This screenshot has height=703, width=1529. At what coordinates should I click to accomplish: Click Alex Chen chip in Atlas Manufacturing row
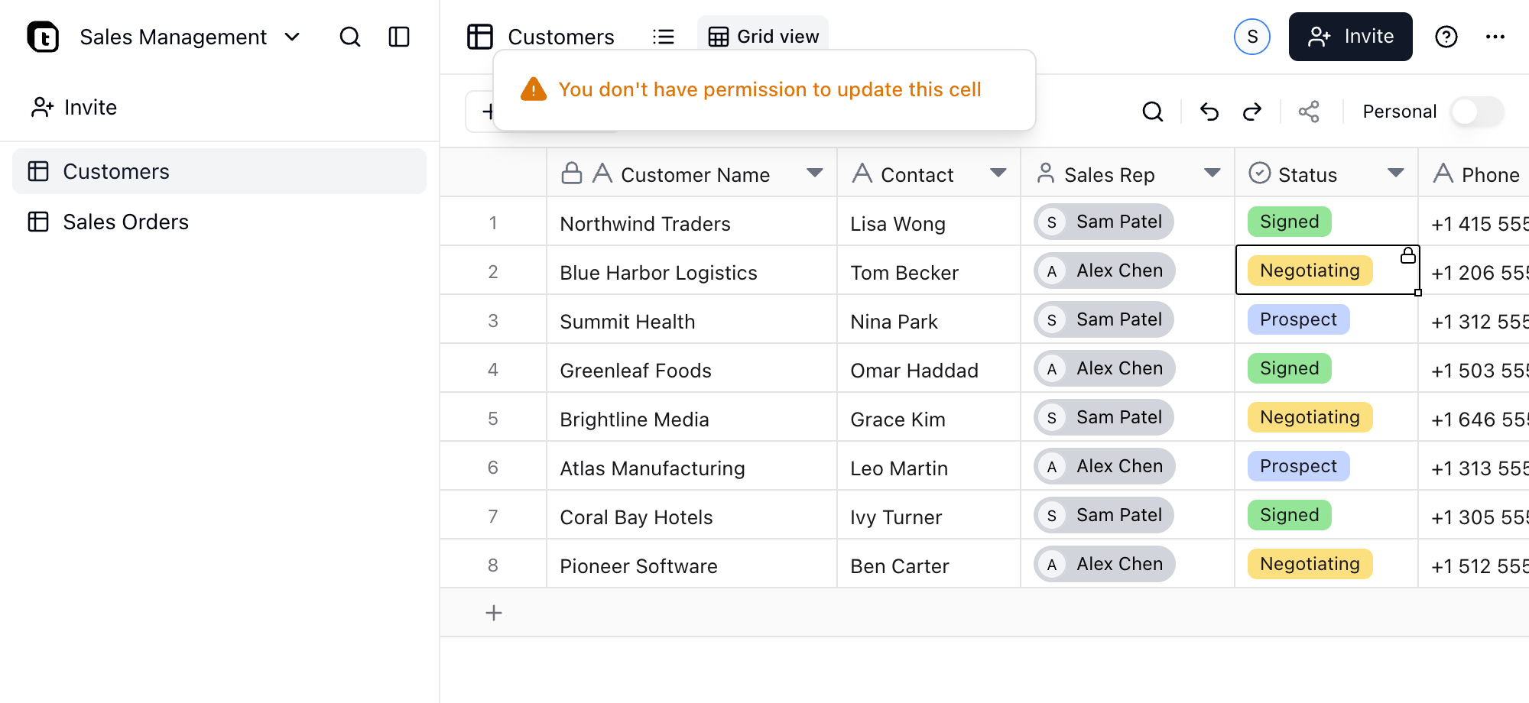click(x=1105, y=466)
